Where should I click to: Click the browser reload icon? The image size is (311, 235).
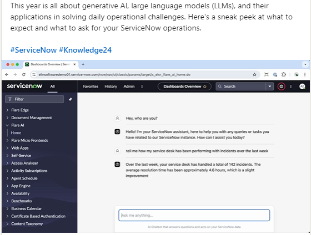pos(24,75)
